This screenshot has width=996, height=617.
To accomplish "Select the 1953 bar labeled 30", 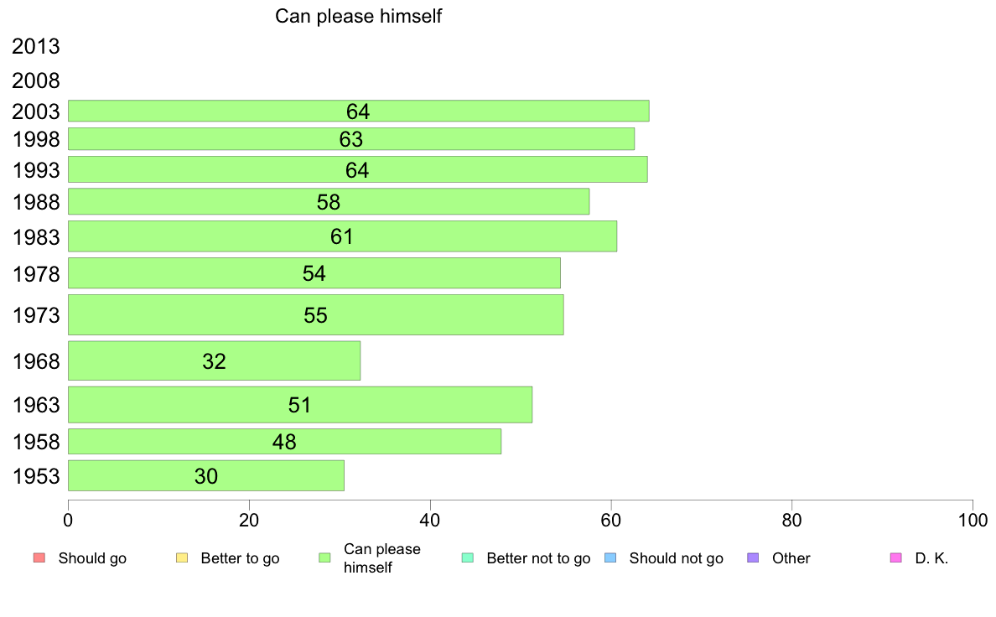I will coord(205,476).
